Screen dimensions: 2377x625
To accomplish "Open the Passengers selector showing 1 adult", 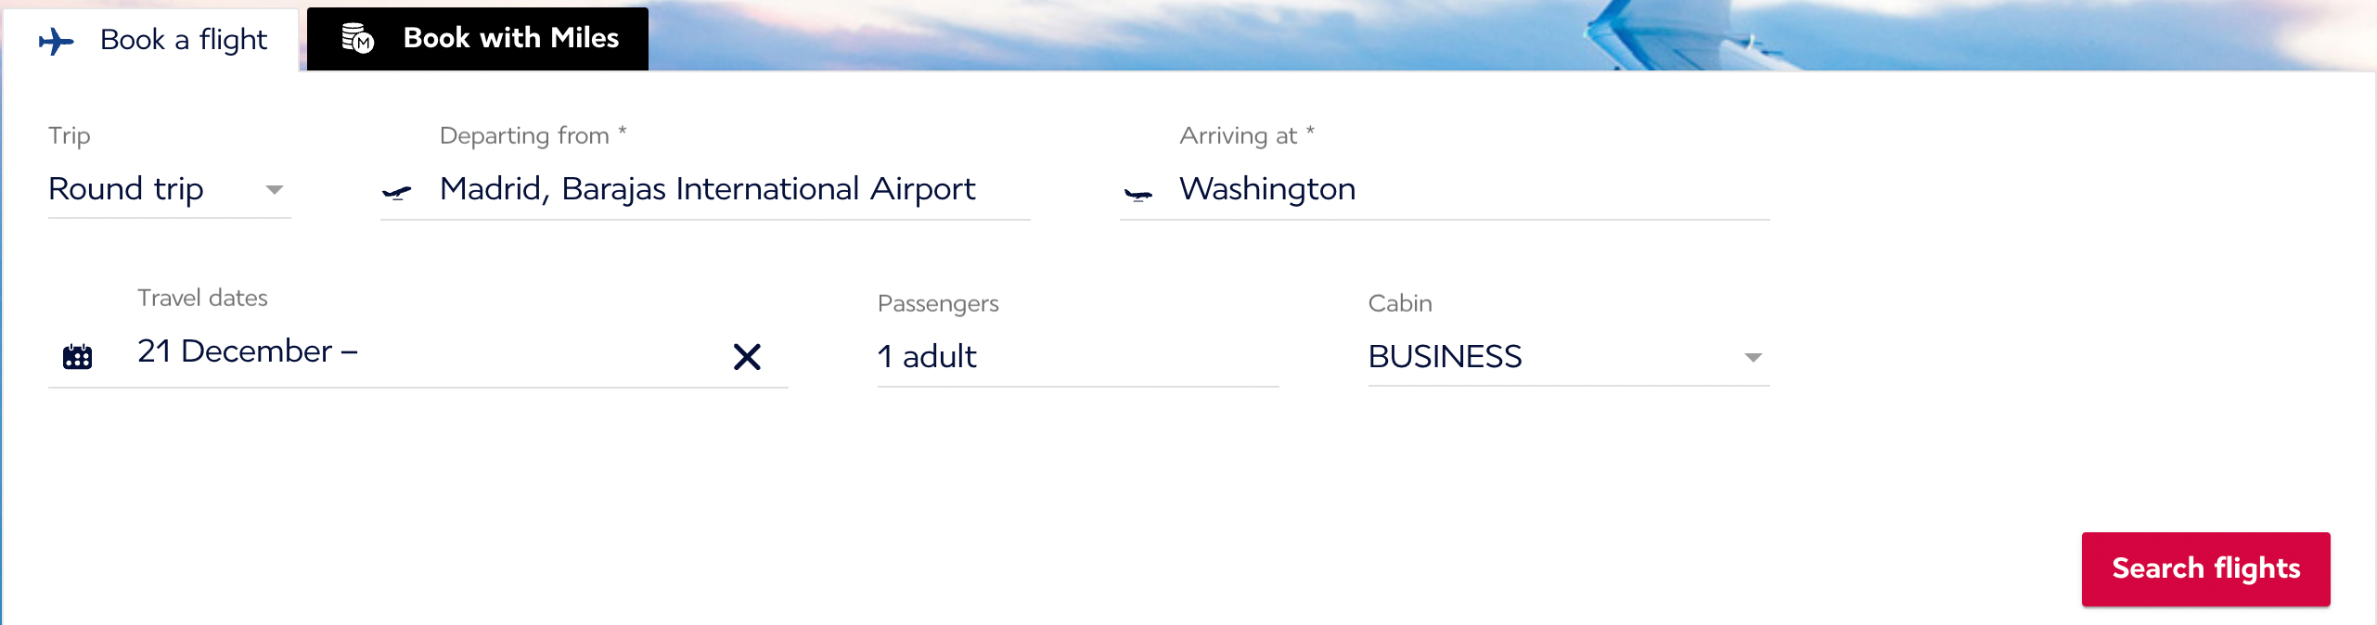I will [928, 357].
